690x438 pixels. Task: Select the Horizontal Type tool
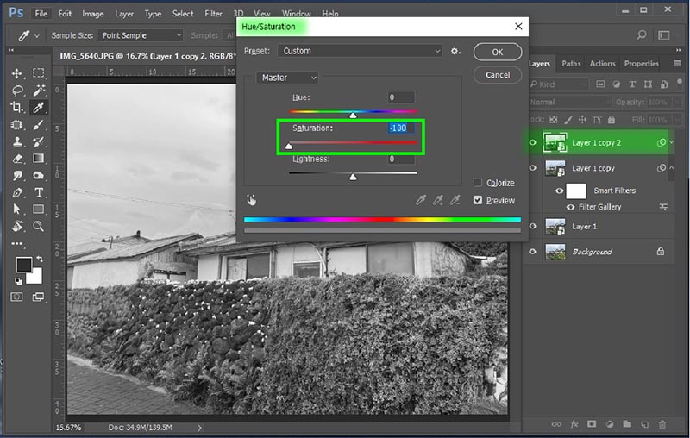(38, 192)
